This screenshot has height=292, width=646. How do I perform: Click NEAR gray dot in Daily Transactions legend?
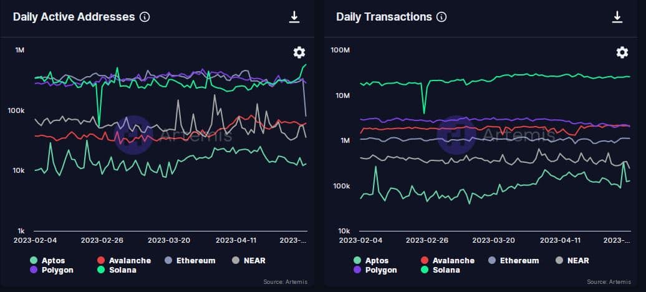559,261
